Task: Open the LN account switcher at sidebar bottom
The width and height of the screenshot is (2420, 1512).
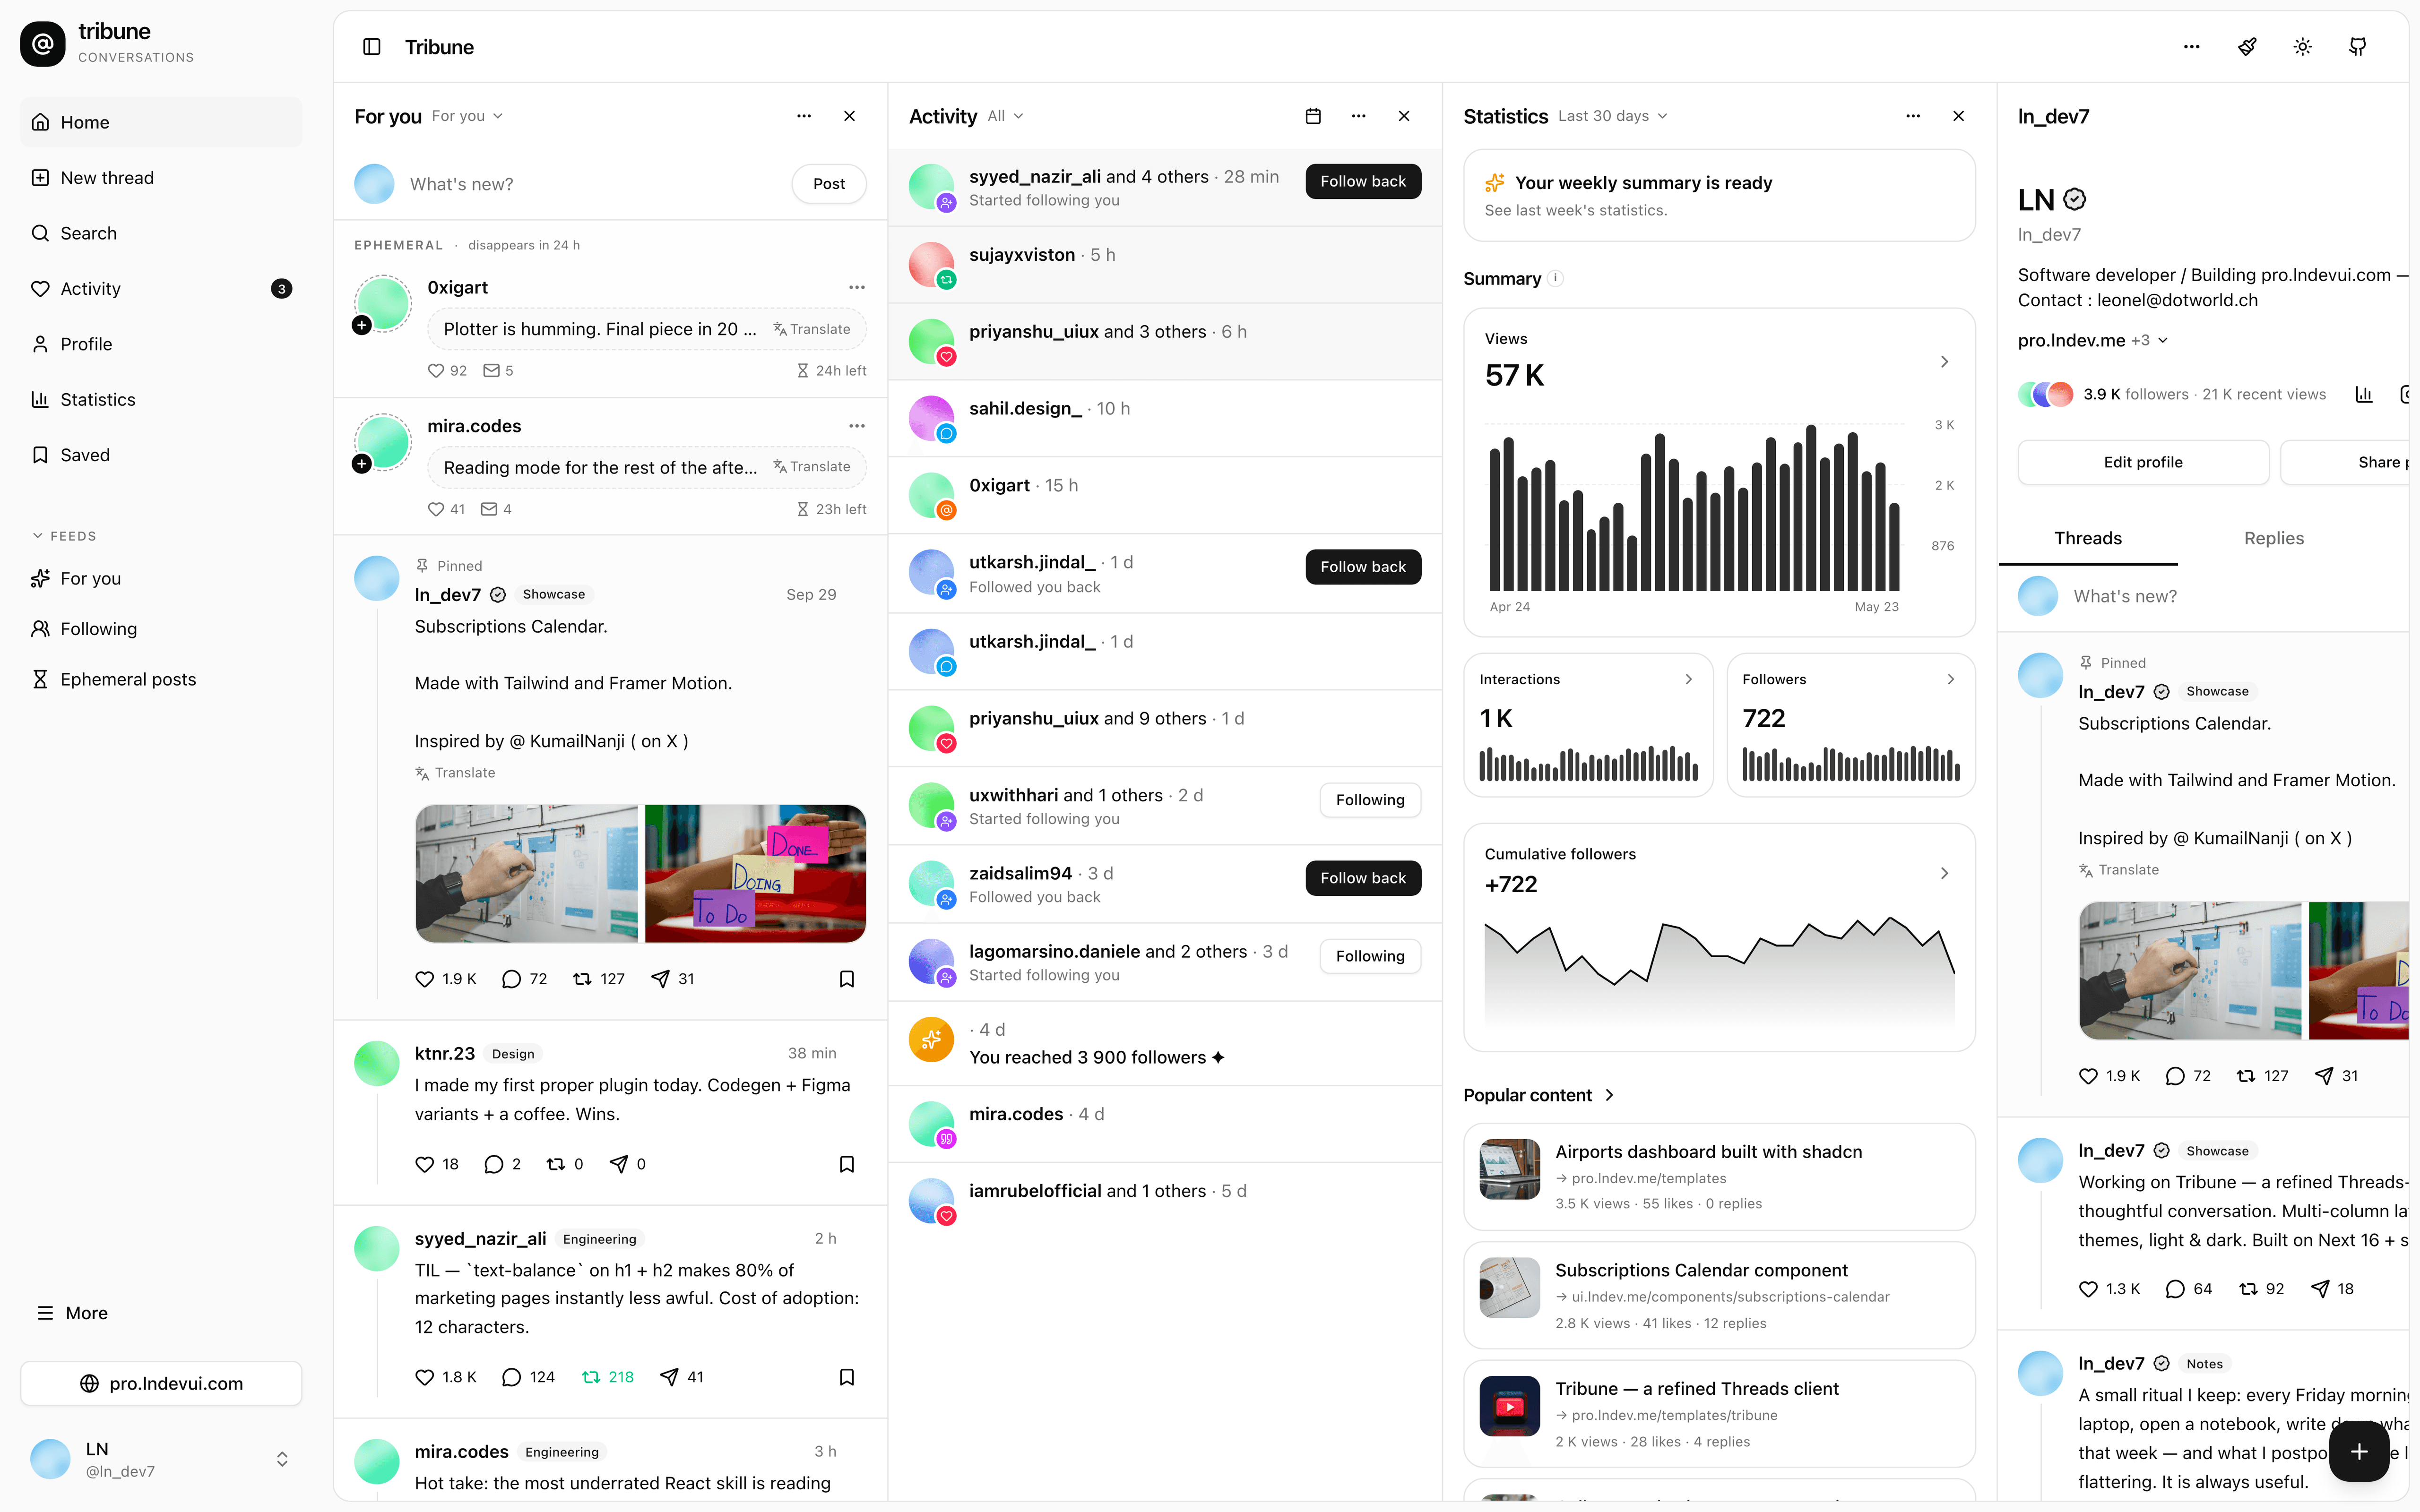Action: click(x=161, y=1459)
